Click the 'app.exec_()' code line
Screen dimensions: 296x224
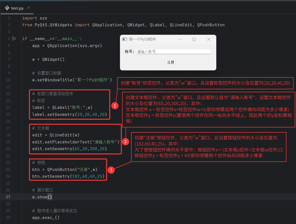tap(46, 217)
